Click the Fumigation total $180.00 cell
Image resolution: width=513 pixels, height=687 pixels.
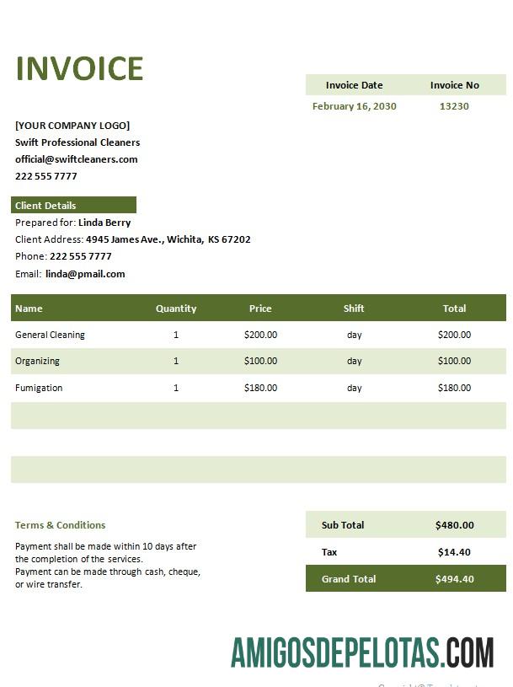[454, 388]
